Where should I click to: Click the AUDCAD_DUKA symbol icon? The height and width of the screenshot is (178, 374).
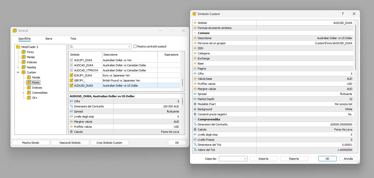71,65
